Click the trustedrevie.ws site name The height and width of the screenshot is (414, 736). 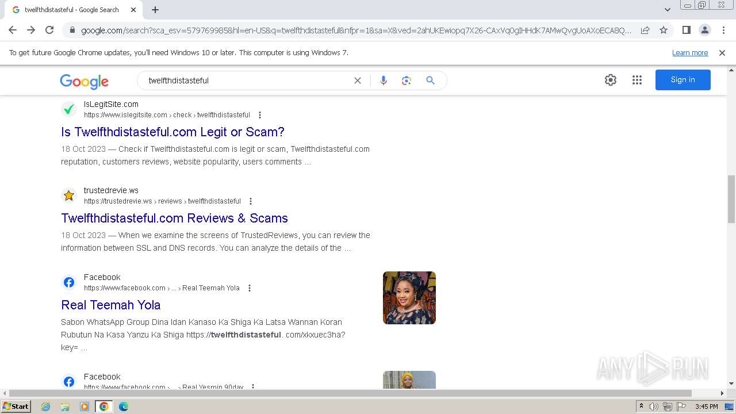click(x=111, y=190)
